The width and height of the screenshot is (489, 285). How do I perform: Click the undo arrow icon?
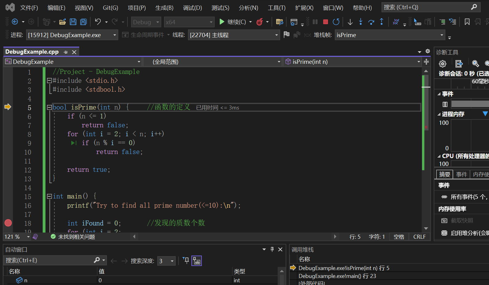pyautogui.click(x=98, y=22)
